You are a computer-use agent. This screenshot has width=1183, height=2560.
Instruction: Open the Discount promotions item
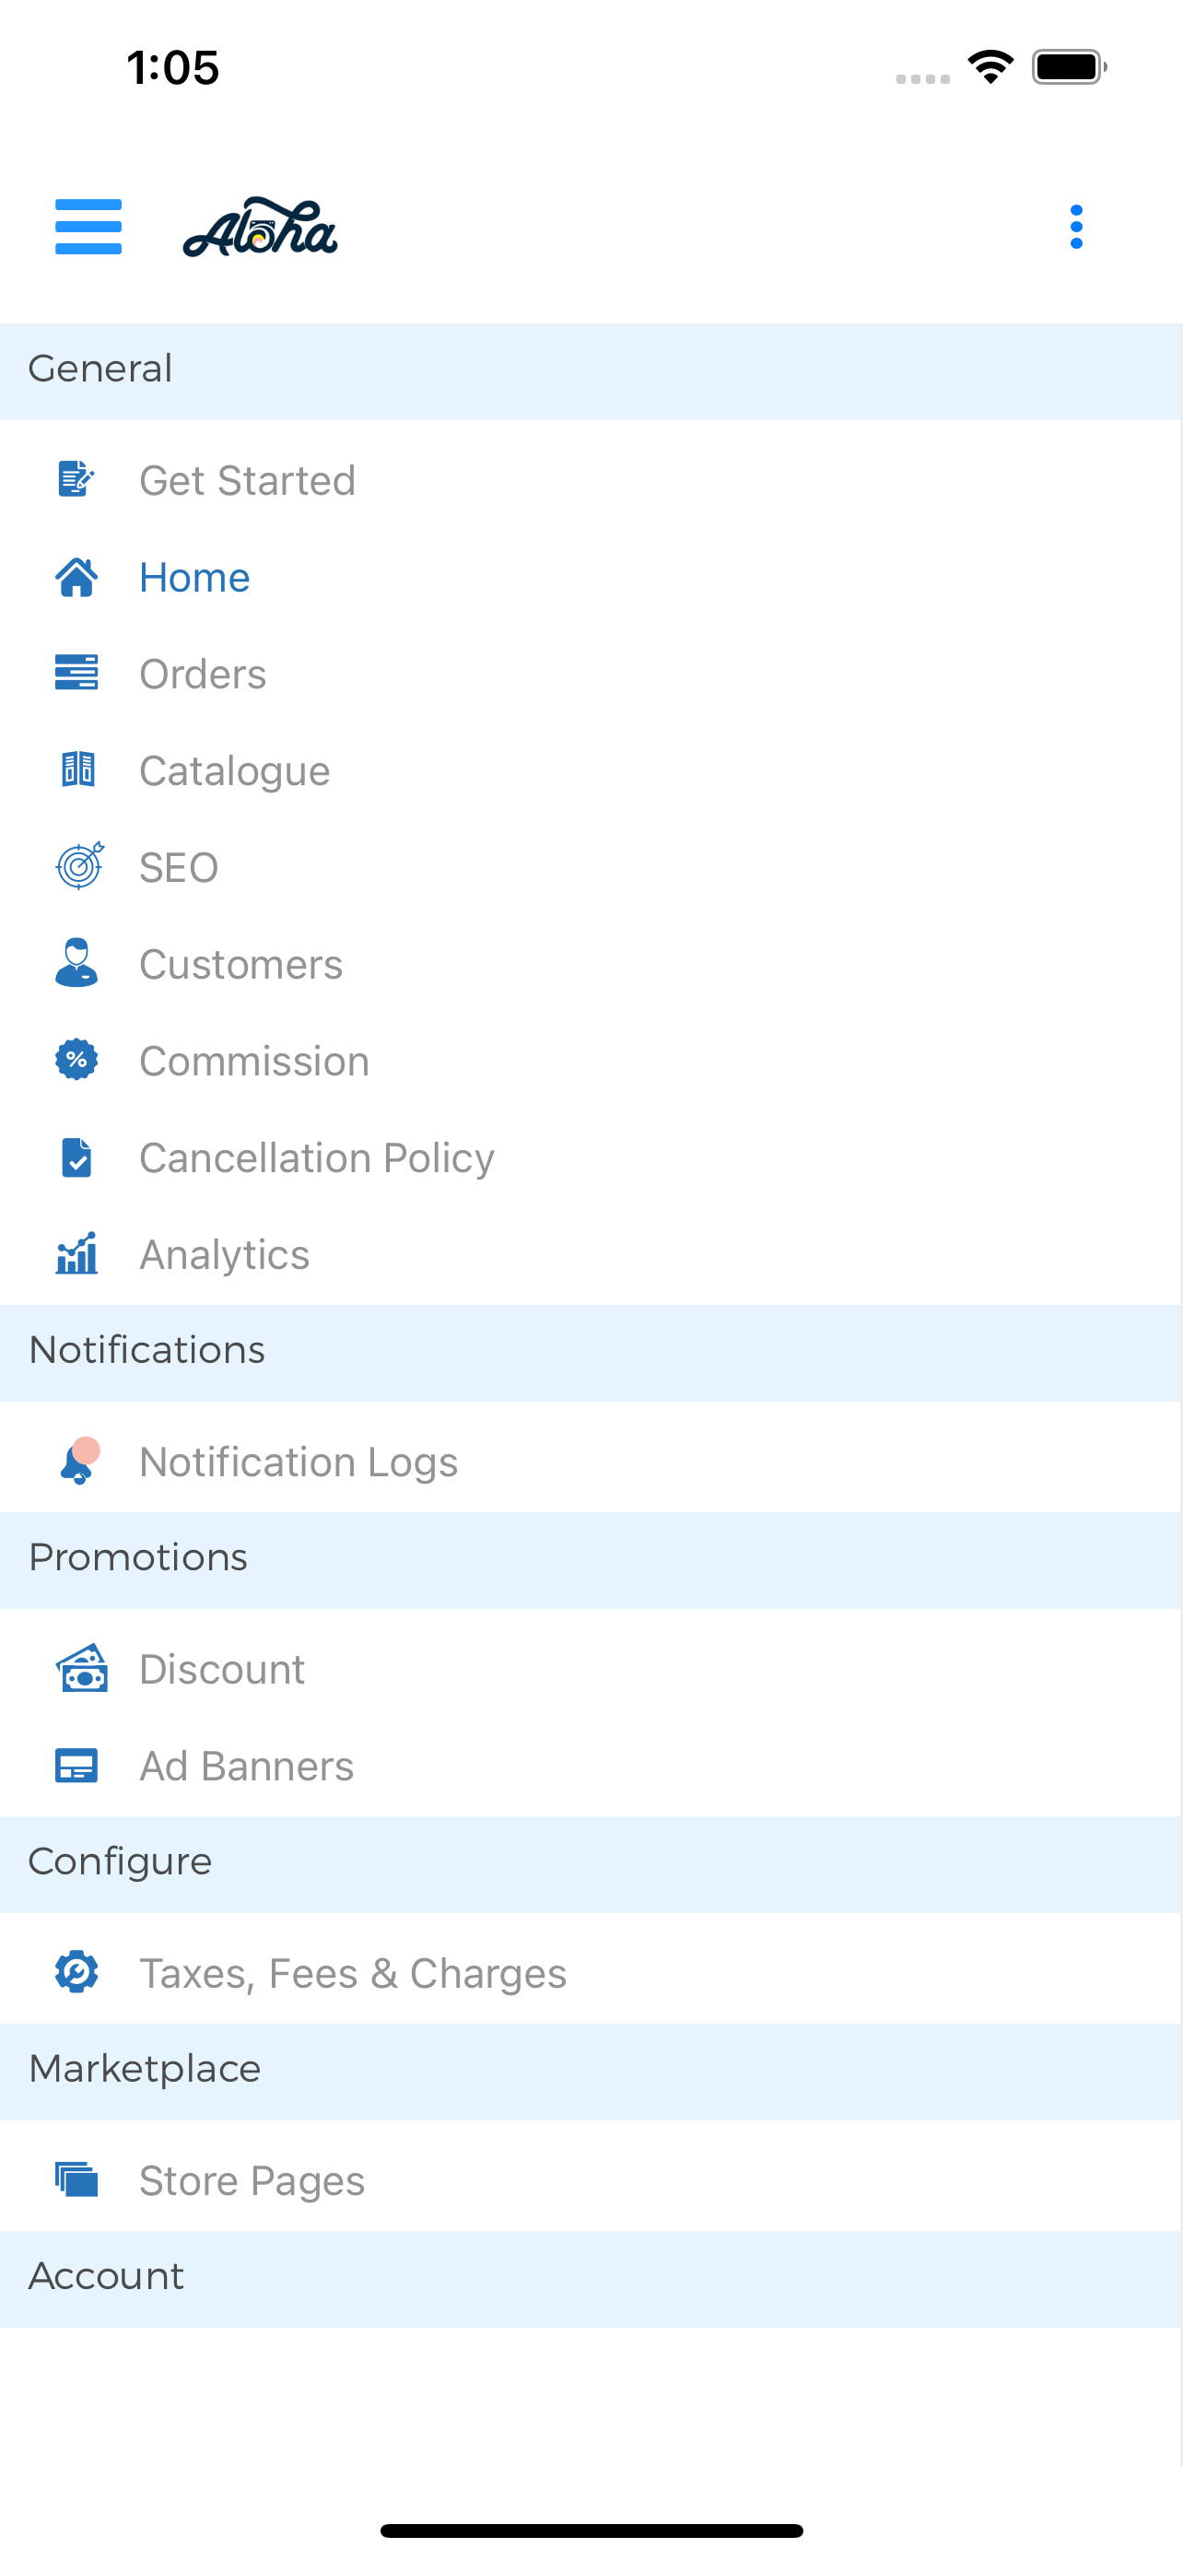pyautogui.click(x=591, y=1669)
